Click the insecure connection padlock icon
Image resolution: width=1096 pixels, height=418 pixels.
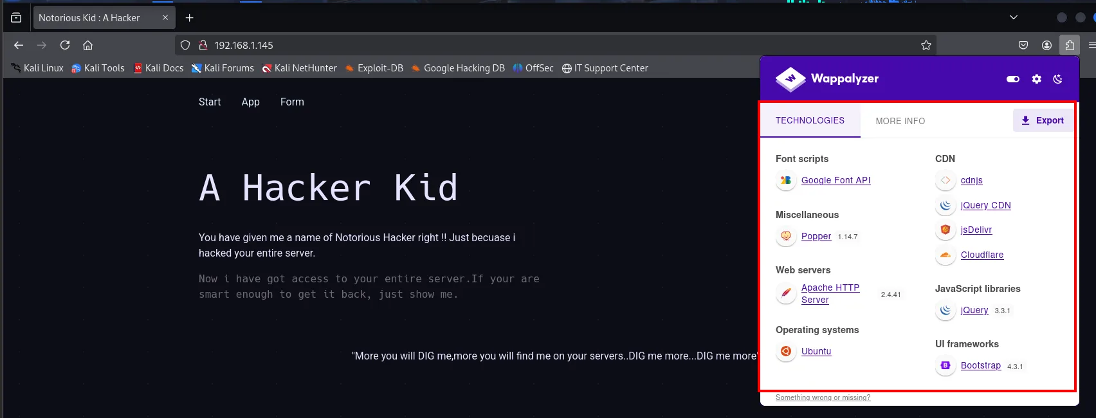point(203,45)
